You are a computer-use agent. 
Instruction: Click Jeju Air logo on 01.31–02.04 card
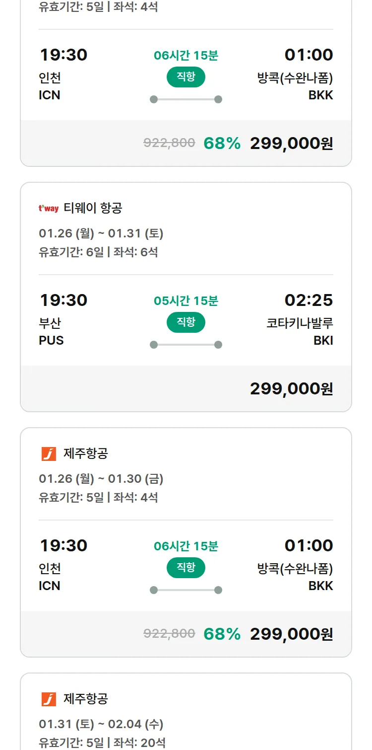click(49, 699)
